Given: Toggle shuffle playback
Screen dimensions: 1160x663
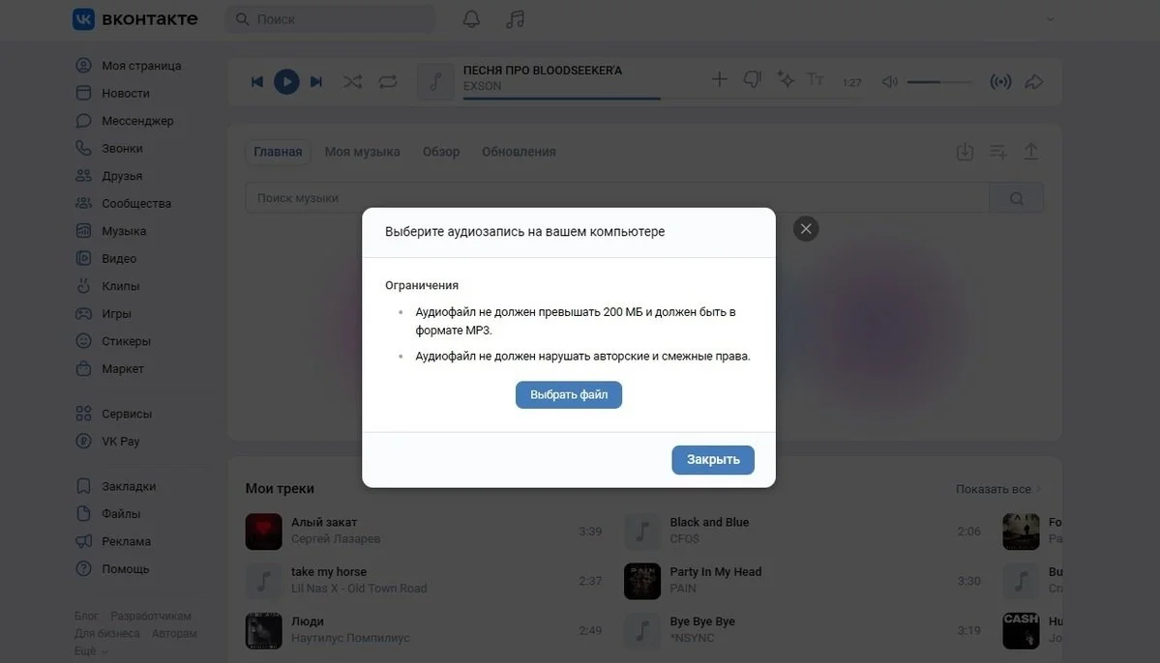Looking at the screenshot, I should point(352,81).
